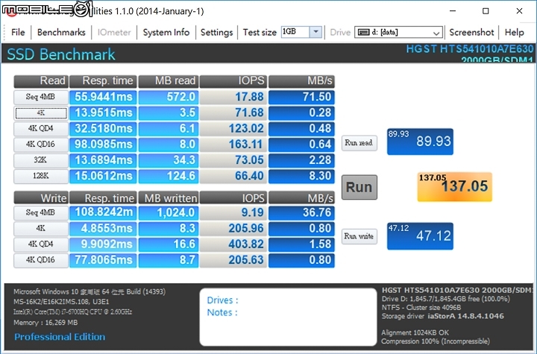Screen dimensions: 537x354
Task: Open the IOmeter menu
Action: [114, 32]
